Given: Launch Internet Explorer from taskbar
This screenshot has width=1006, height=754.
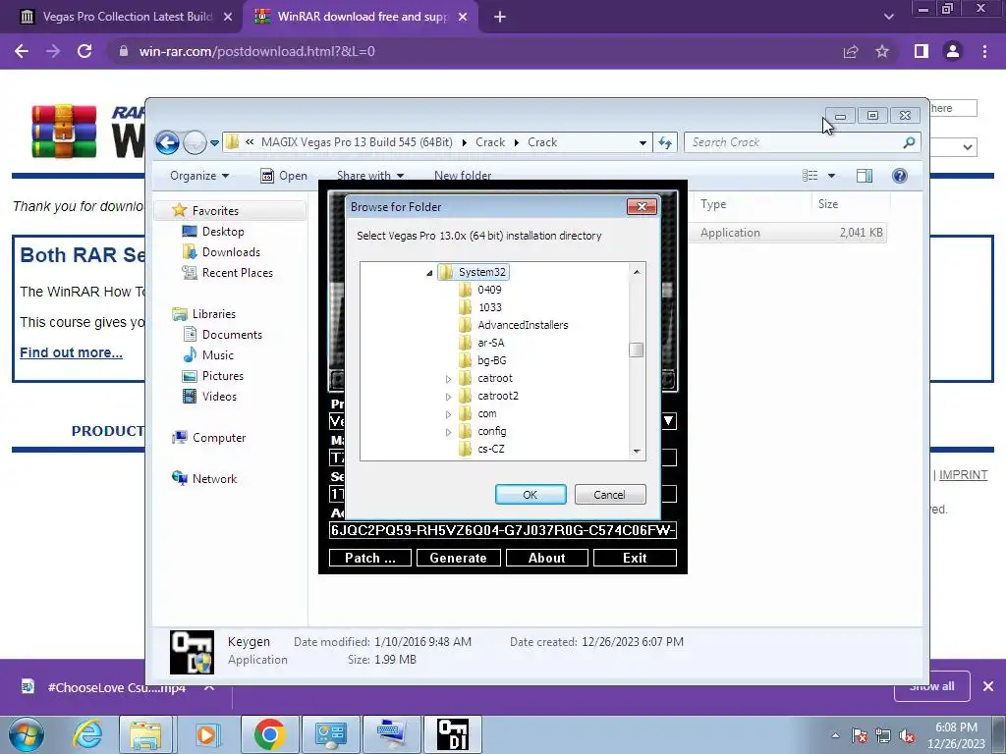Looking at the screenshot, I should coord(87,734).
